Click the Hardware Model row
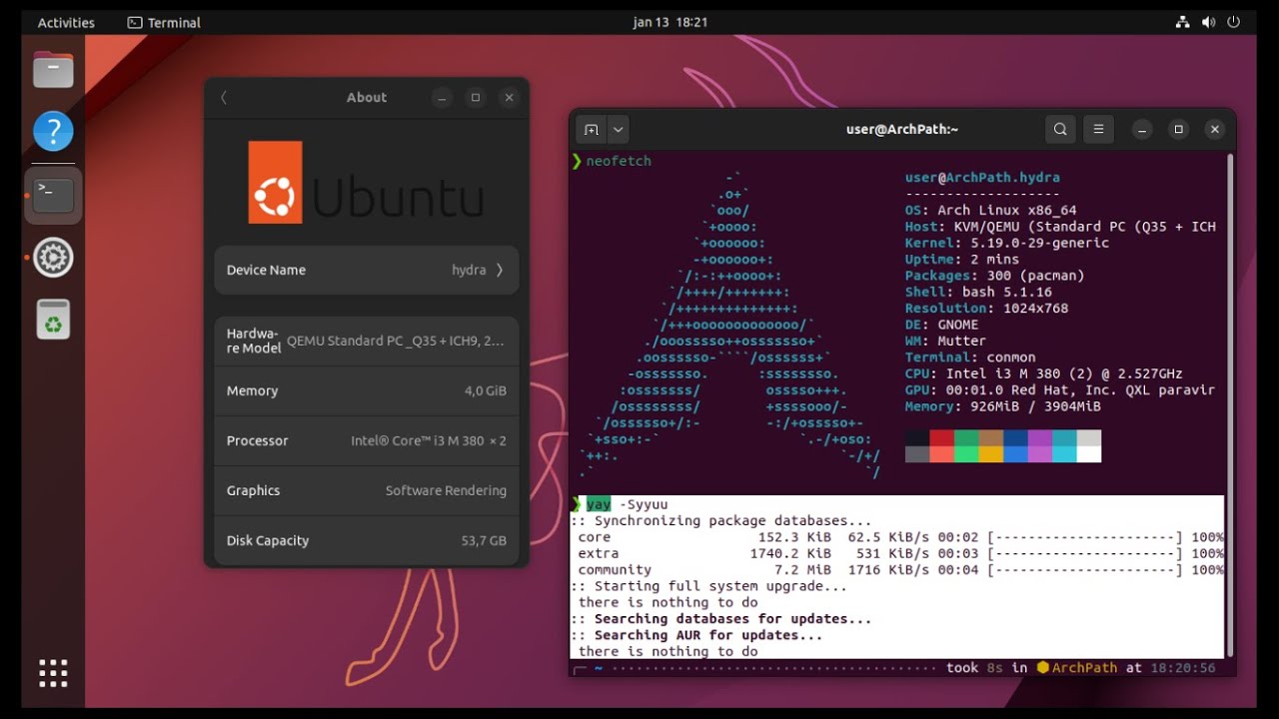The height and width of the screenshot is (719, 1279). click(x=367, y=341)
